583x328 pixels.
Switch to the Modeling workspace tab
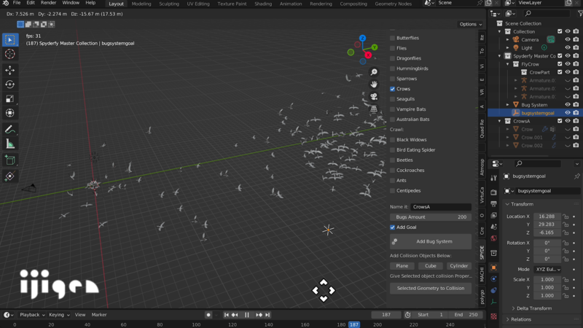click(x=141, y=4)
